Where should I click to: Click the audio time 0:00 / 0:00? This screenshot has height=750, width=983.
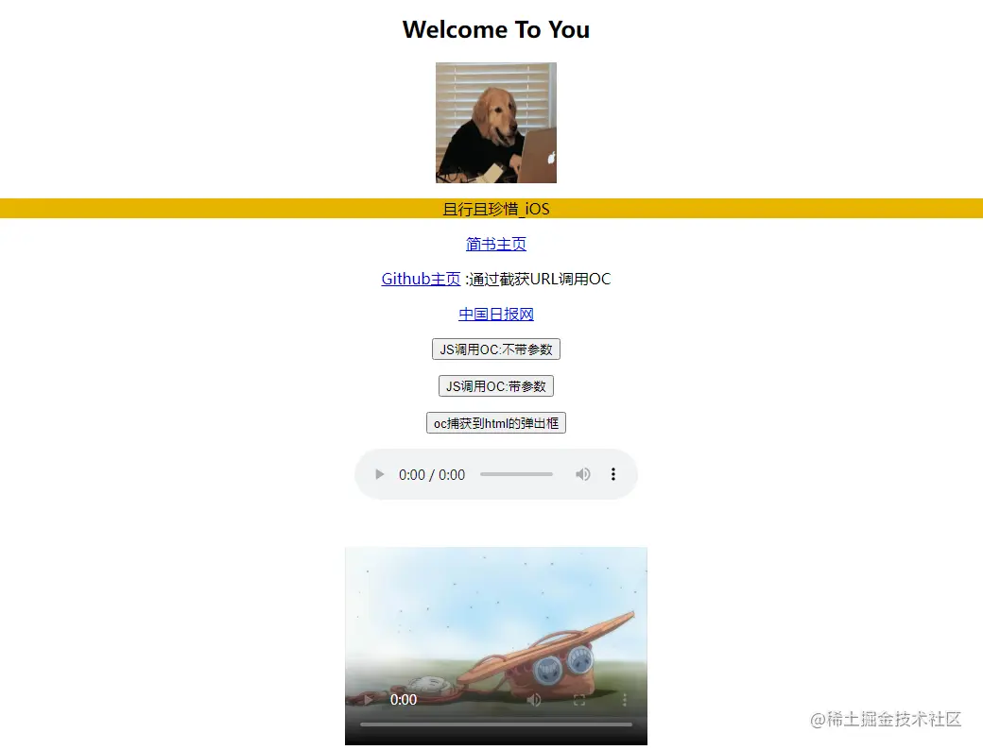[x=432, y=475]
